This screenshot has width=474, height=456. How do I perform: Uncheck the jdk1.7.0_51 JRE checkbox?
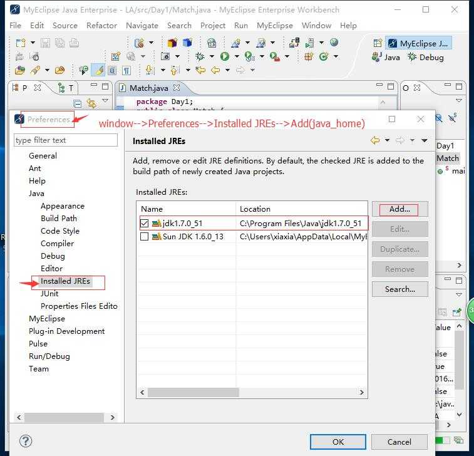144,223
